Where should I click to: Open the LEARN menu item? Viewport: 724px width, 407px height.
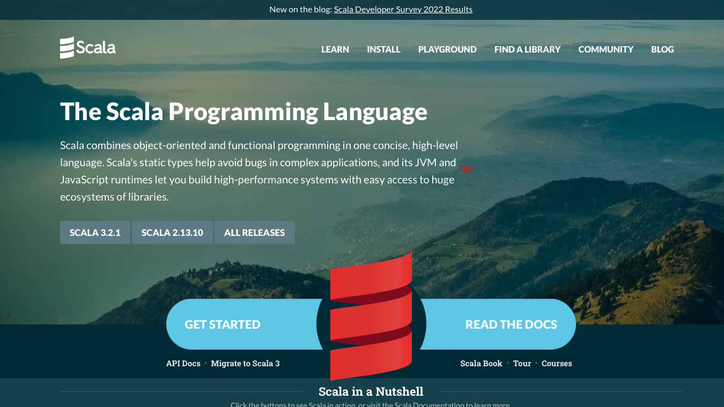pos(335,49)
